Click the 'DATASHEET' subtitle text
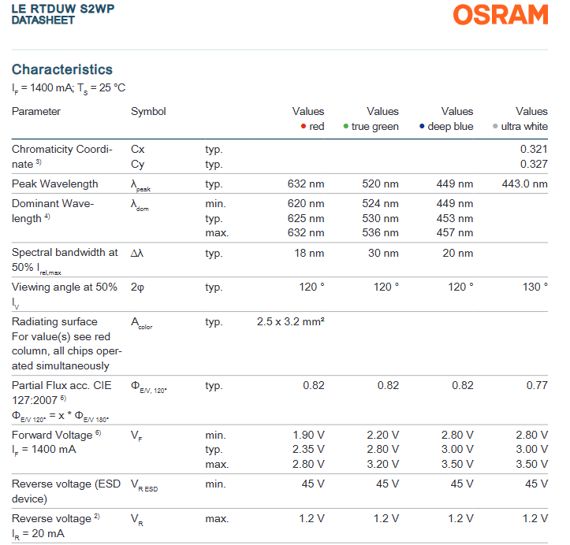This screenshot has width=570, height=545. click(43, 20)
